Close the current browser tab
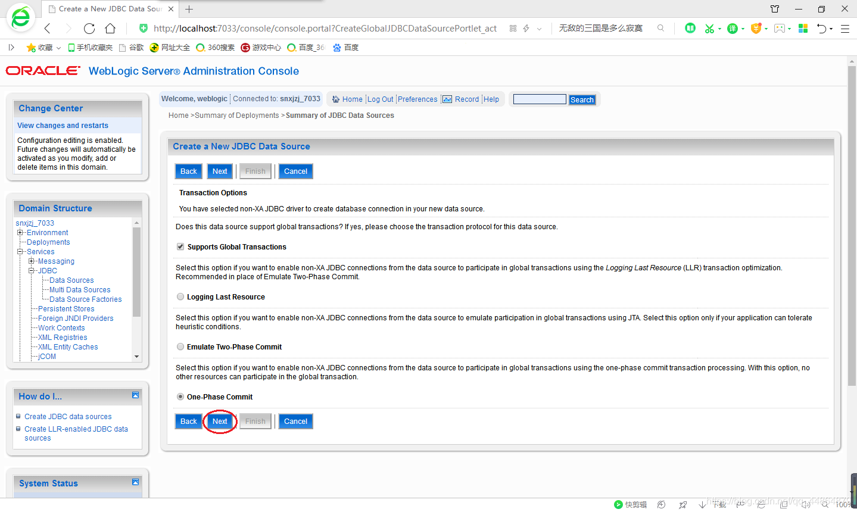Image resolution: width=857 pixels, height=512 pixels. pyautogui.click(x=172, y=9)
